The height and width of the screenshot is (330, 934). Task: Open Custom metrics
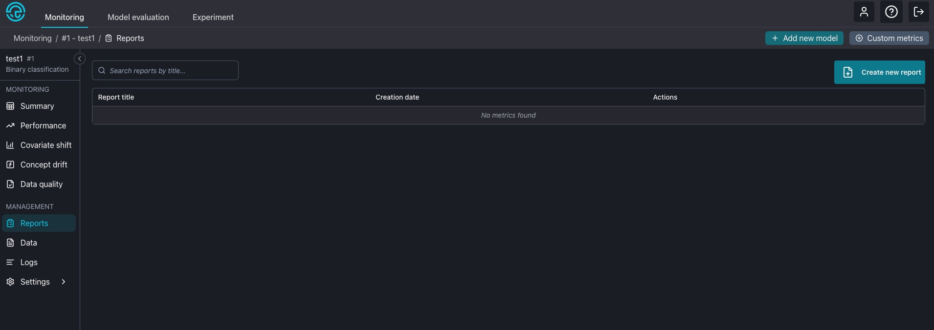[x=889, y=38]
